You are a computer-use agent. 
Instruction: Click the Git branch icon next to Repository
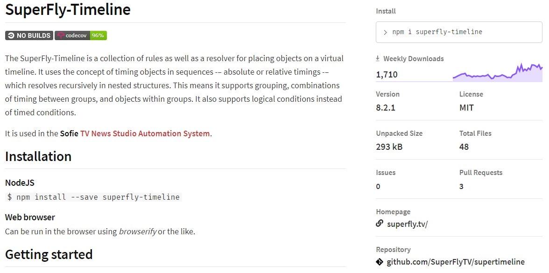379,262
